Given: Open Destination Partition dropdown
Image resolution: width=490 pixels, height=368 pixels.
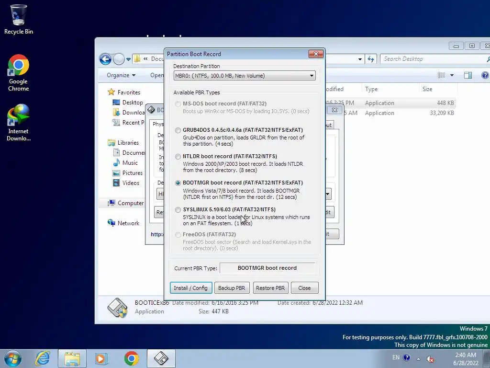Looking at the screenshot, I should [x=245, y=76].
